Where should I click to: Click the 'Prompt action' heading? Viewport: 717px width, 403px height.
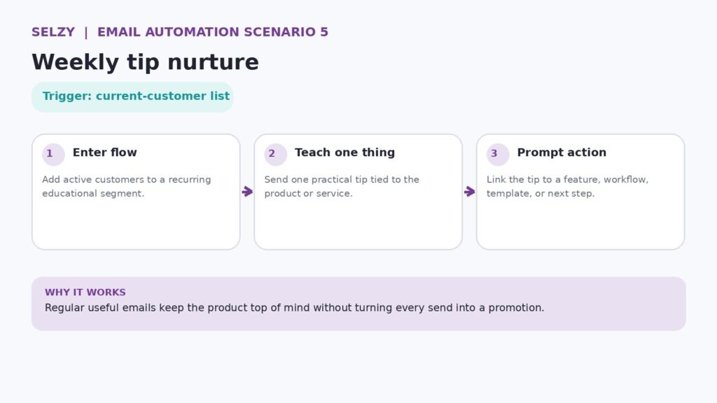pos(562,153)
